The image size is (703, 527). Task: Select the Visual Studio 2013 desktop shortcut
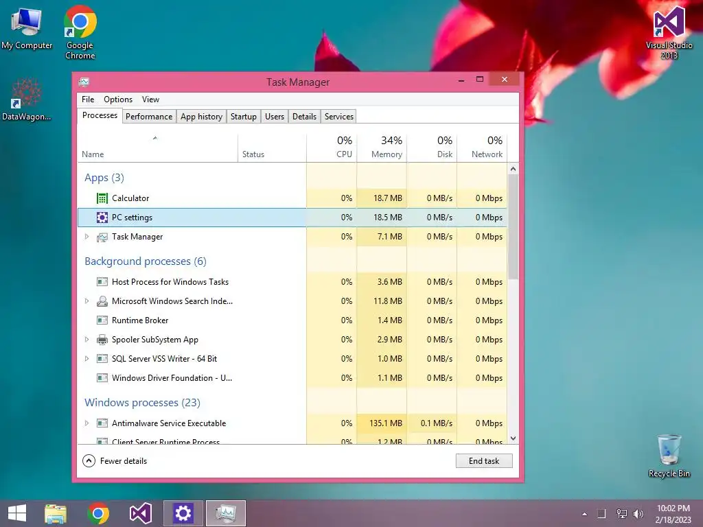point(669,32)
